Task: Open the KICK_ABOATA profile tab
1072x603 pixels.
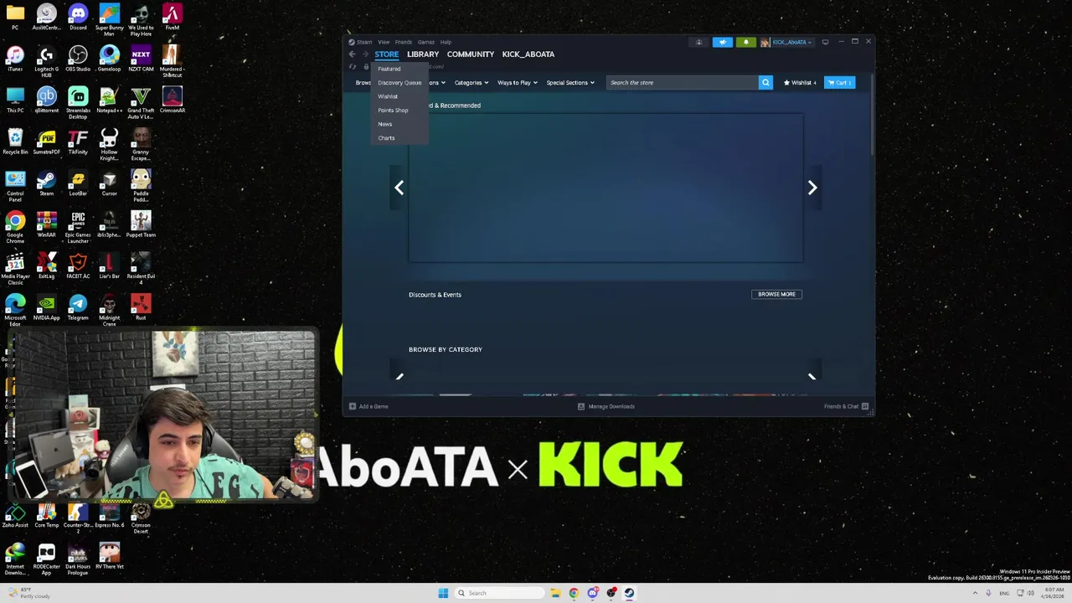Action: click(528, 54)
